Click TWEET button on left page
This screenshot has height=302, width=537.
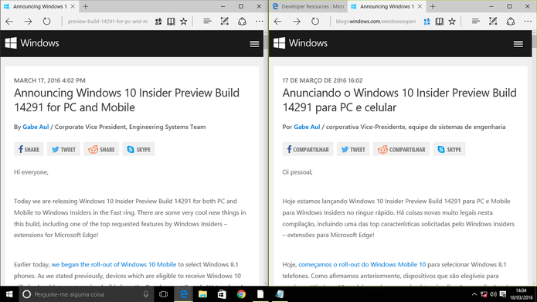[63, 149]
